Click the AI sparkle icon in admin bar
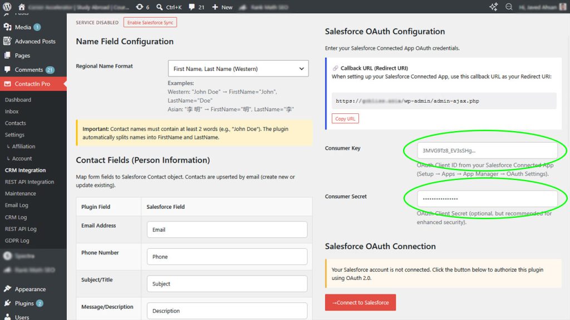 tap(493, 7)
